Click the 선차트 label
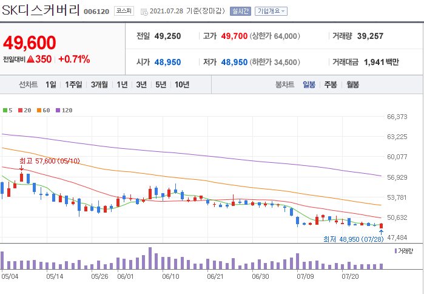 (28, 84)
